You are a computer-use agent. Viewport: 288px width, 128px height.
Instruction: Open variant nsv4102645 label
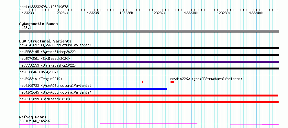click(55, 92)
